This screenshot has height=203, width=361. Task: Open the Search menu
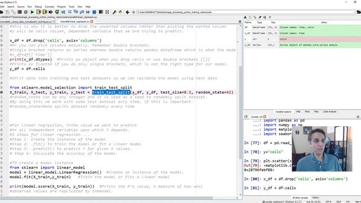pyautogui.click(x=11, y=7)
